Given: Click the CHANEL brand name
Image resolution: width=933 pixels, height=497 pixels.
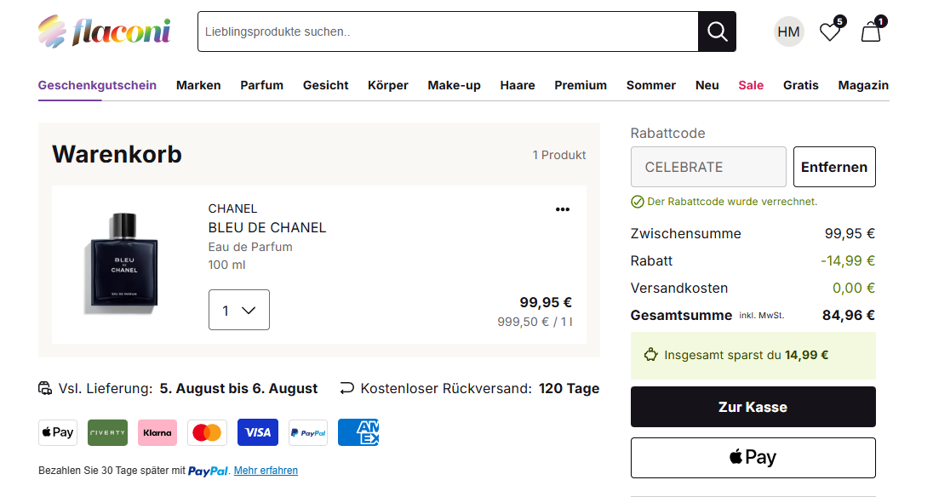Looking at the screenshot, I should 232,209.
